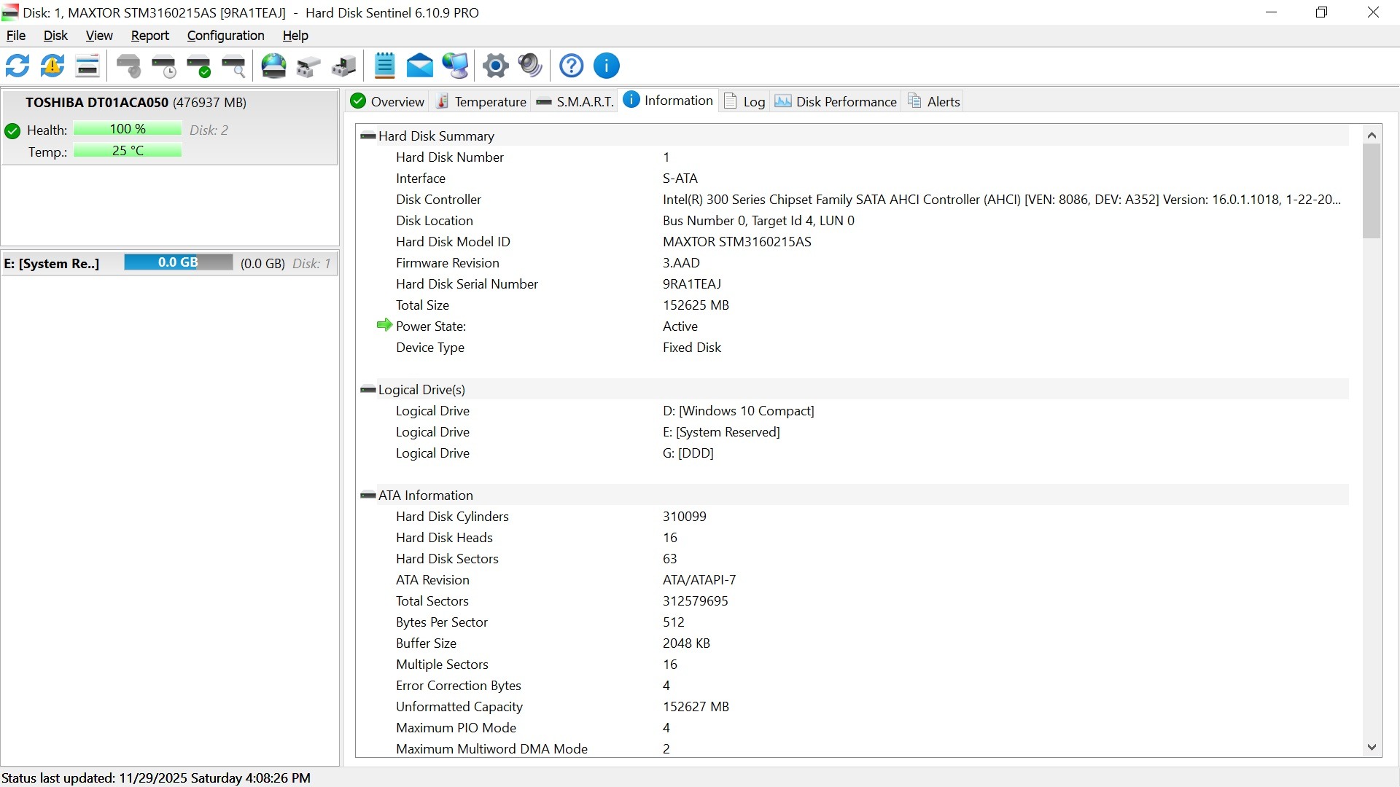Click the E: System Reserved usage bar
The width and height of the screenshot is (1400, 787).
(x=178, y=263)
